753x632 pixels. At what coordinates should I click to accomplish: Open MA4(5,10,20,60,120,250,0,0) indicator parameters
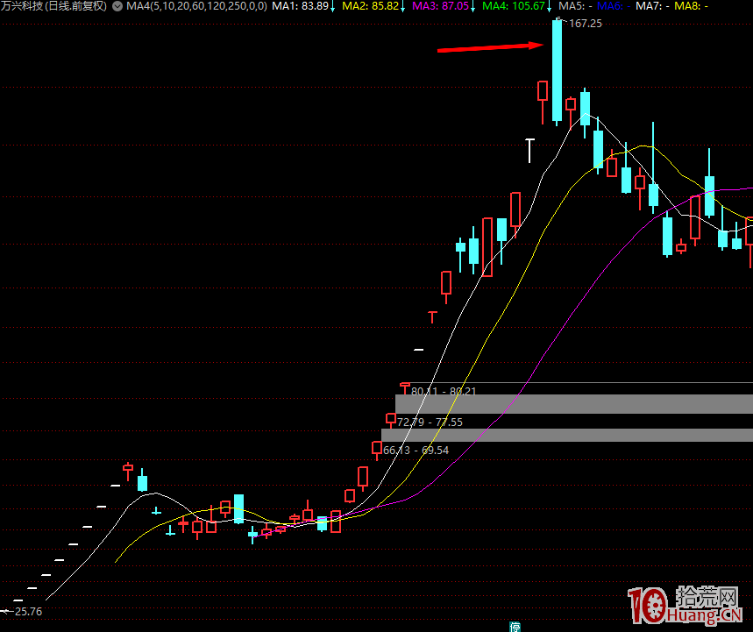[x=196, y=6]
